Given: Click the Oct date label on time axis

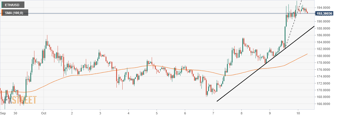Looking at the screenshot, I should 44,113.
